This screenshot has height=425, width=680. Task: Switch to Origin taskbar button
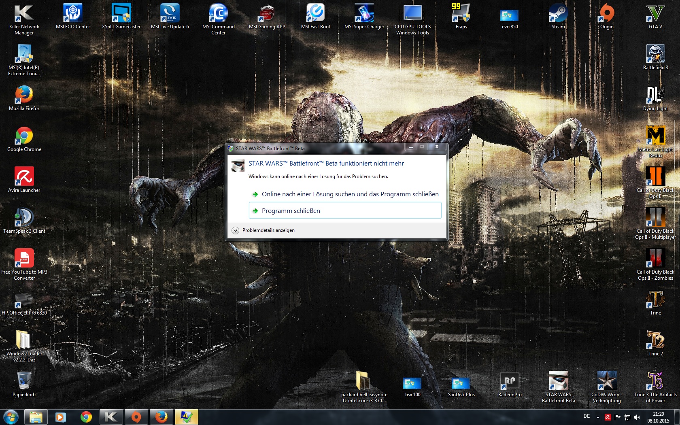pyautogui.click(x=136, y=417)
